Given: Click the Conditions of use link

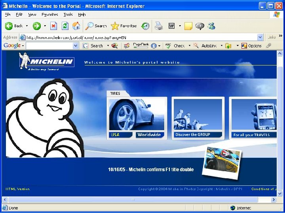Looking at the screenshot, I should point(264,189).
